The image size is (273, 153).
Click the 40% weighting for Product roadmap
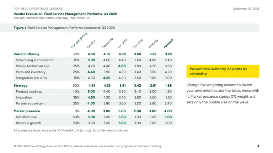(x=76, y=91)
